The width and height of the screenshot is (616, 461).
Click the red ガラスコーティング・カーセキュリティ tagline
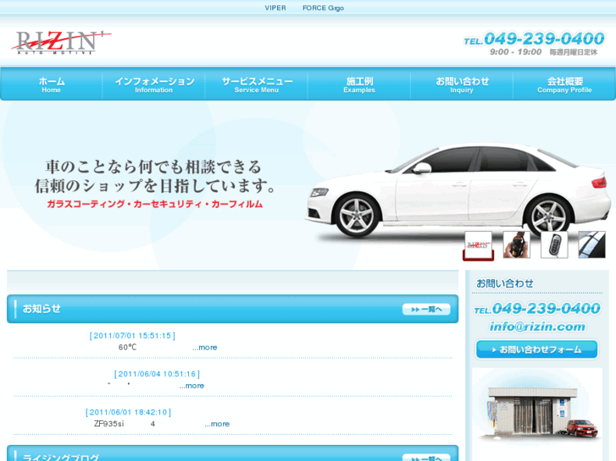pyautogui.click(x=155, y=204)
